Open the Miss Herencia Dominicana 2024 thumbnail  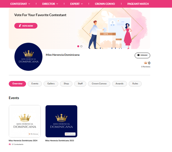[25, 121]
